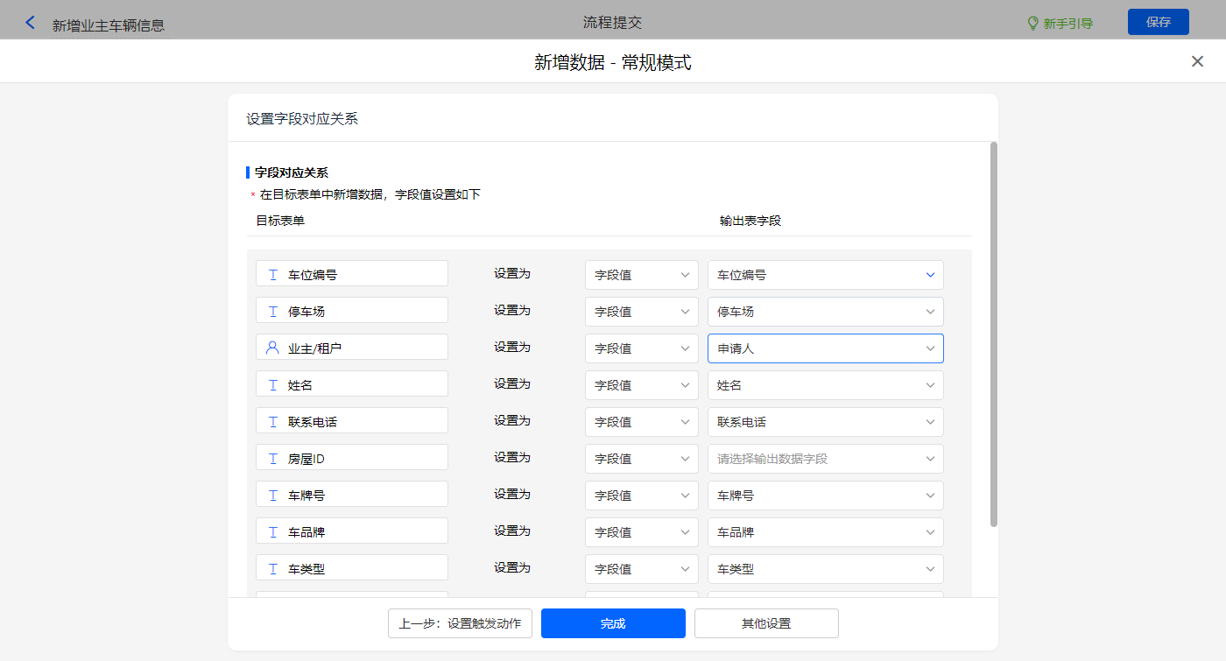1226x661 pixels.
Task: Click the text type icon beside 车位编号
Action: (x=272, y=275)
